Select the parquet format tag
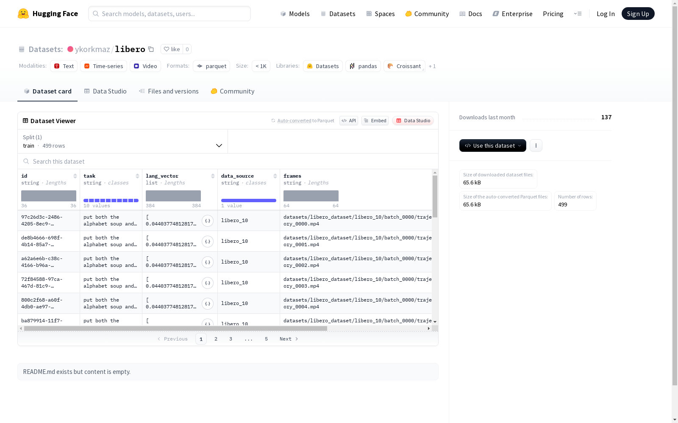 click(211, 66)
